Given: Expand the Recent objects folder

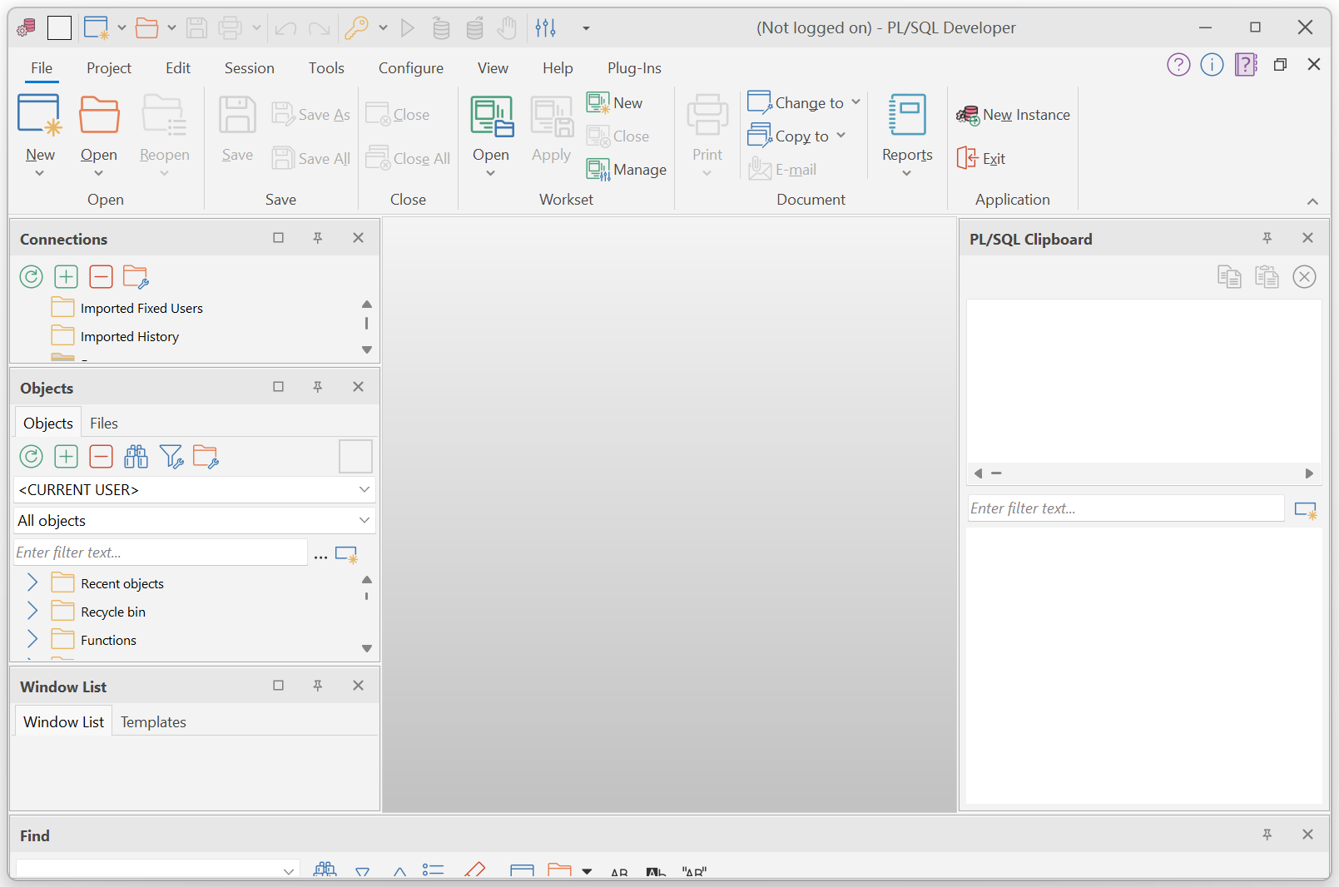Looking at the screenshot, I should pyautogui.click(x=32, y=582).
